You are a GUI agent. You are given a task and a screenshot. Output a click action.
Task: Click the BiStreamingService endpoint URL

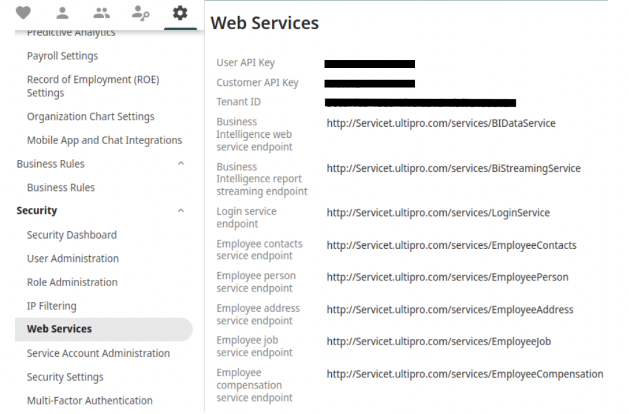[453, 169]
